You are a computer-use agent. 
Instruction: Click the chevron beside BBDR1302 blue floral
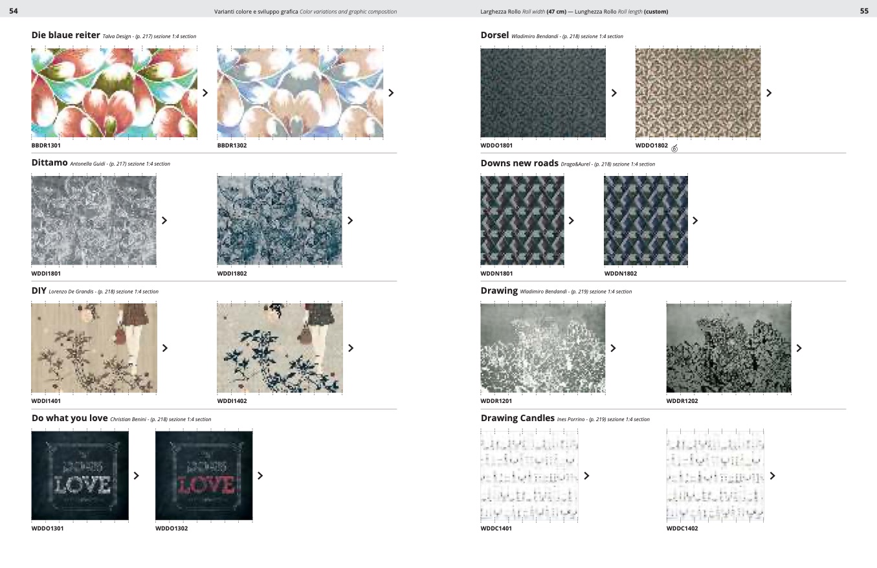click(391, 93)
